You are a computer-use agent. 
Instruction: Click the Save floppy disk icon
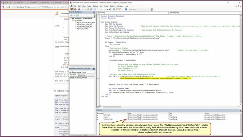point(79,9)
